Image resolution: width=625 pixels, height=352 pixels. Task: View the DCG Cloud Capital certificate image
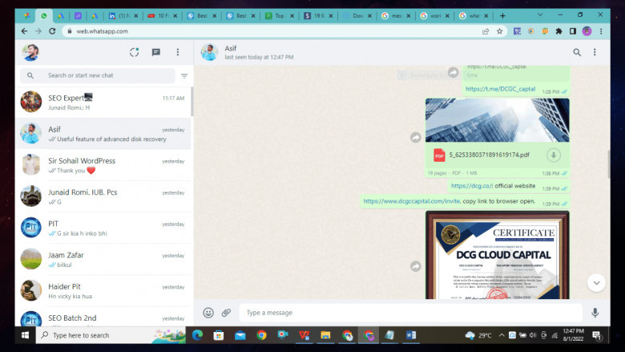pyautogui.click(x=497, y=255)
